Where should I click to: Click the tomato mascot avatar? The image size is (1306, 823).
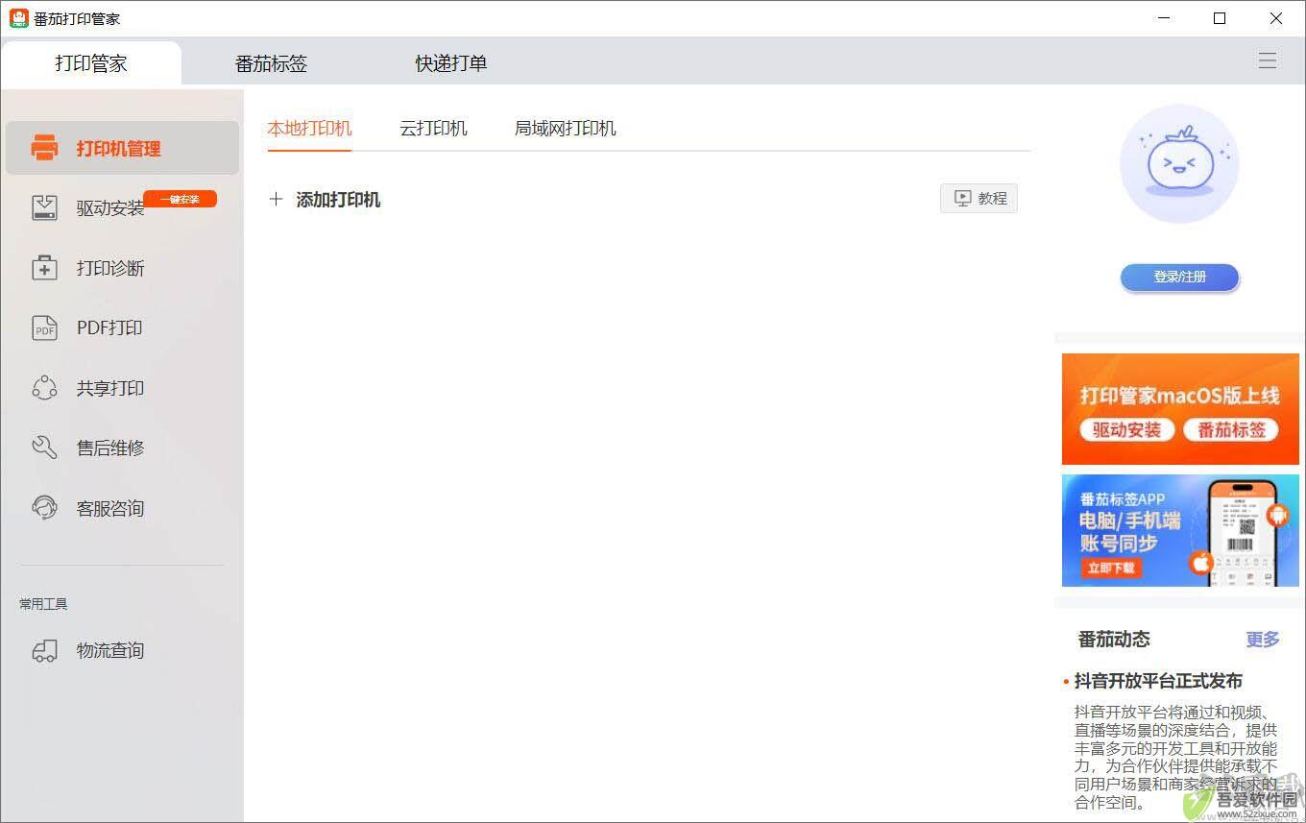coord(1179,164)
